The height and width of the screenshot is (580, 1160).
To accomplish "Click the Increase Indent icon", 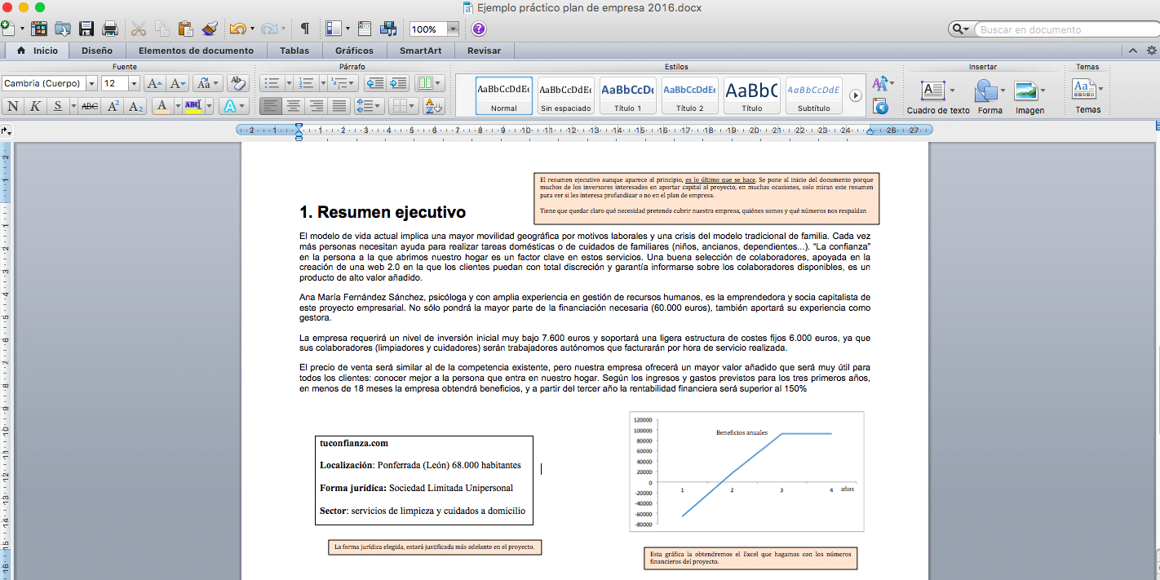I will click(x=398, y=83).
